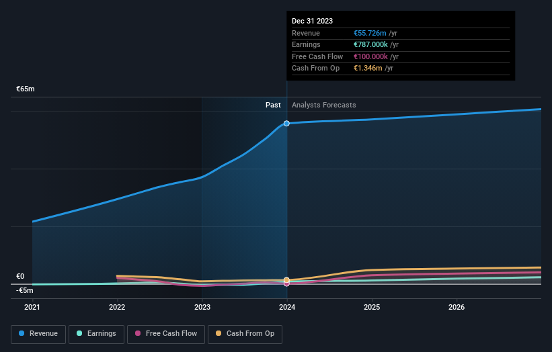Click the €100.000k free cash flow value
Screen dimensions: 552x352
click(x=370, y=56)
